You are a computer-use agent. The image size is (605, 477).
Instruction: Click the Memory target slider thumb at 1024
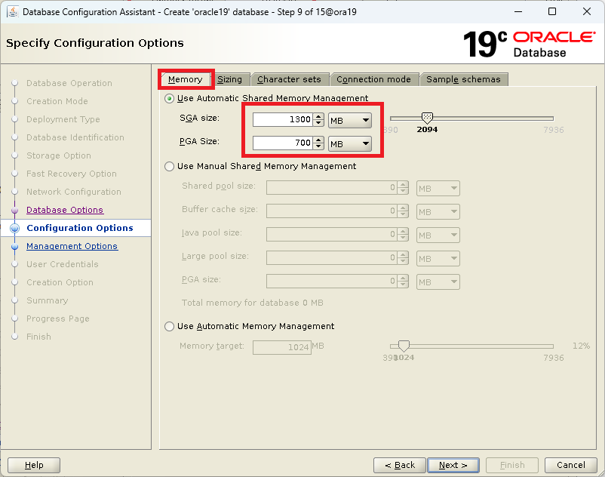404,346
